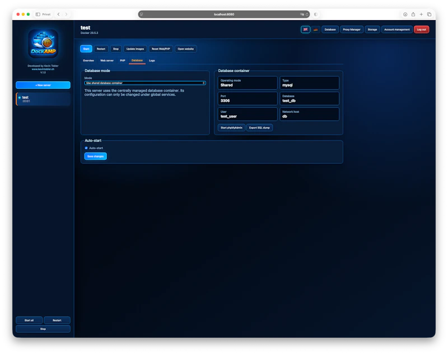
Task: Go back with the browser back arrow
Action: tap(59, 15)
